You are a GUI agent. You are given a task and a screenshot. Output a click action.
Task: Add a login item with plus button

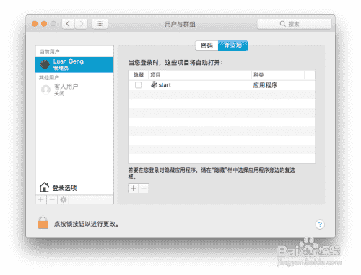coord(134,188)
